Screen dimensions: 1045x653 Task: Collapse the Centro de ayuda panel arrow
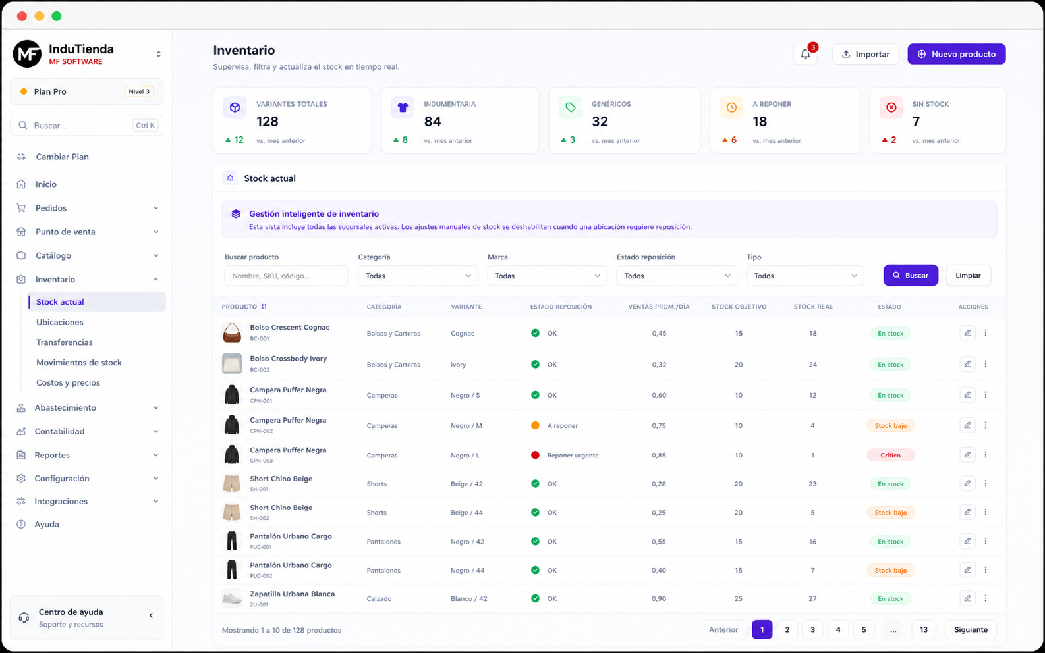151,615
